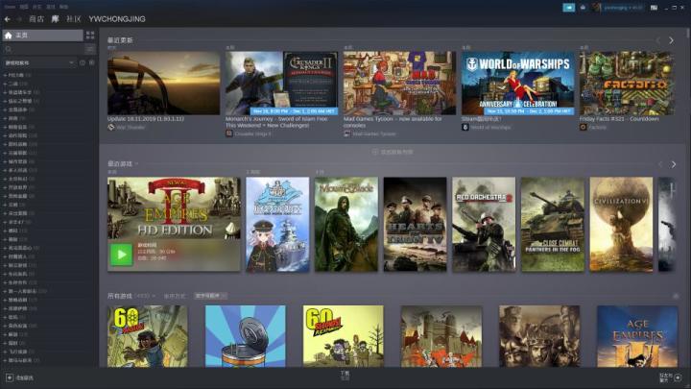
Task: Open the War Thunder update news card
Action: click(163, 83)
